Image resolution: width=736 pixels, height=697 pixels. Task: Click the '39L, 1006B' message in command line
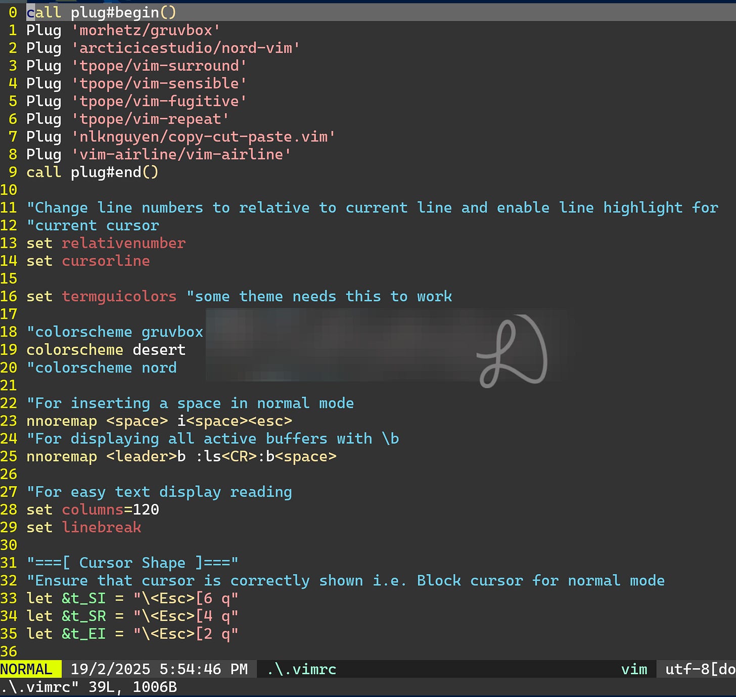click(x=133, y=687)
